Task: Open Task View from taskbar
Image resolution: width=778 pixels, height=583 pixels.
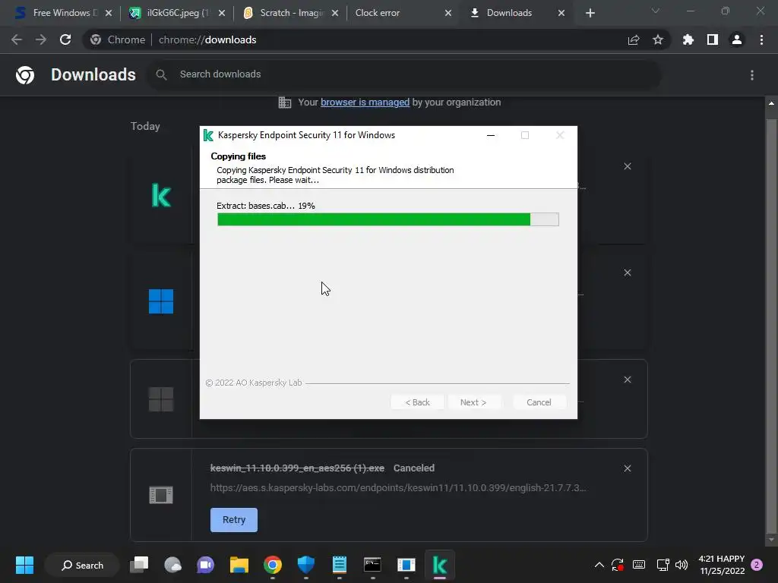Action: pyautogui.click(x=139, y=565)
